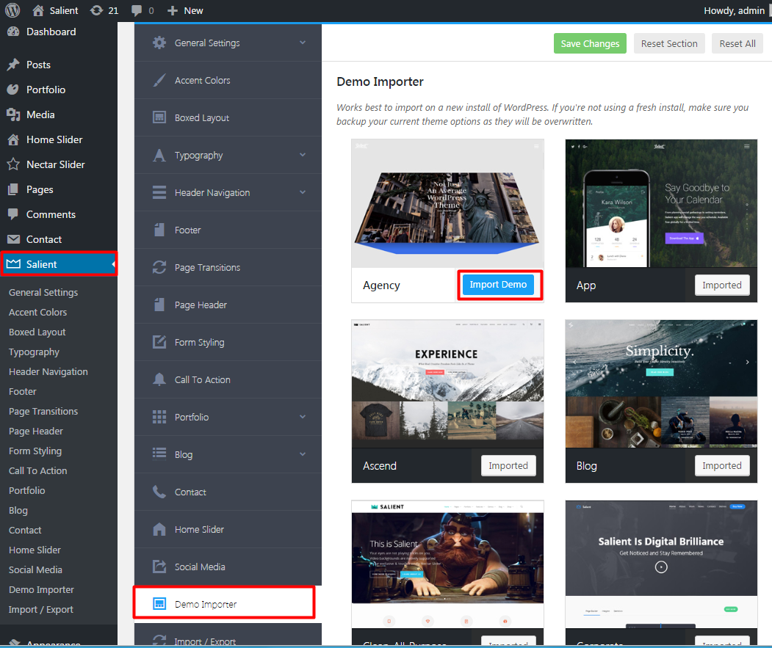Click the Page Transitions refresh arrows icon

[159, 267]
